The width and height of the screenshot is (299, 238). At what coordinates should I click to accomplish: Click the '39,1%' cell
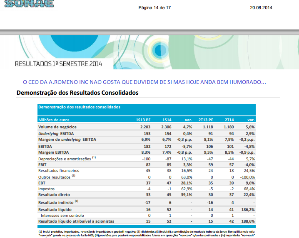[x=187, y=195]
